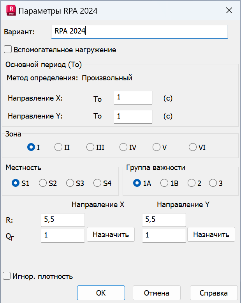This screenshot has width=241, height=303.
Task: Focus the Направление Y period To field
Action: [x=133, y=116]
